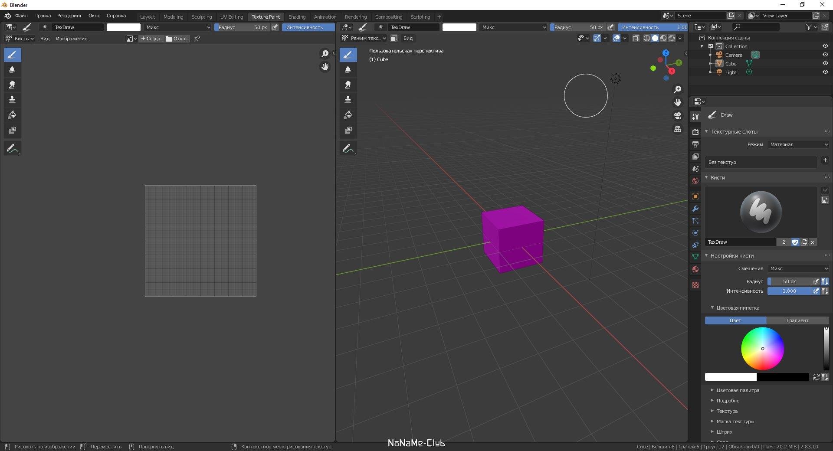Select the Mask tool in 3D viewport toolbar
833x451 pixels.
click(x=348, y=131)
